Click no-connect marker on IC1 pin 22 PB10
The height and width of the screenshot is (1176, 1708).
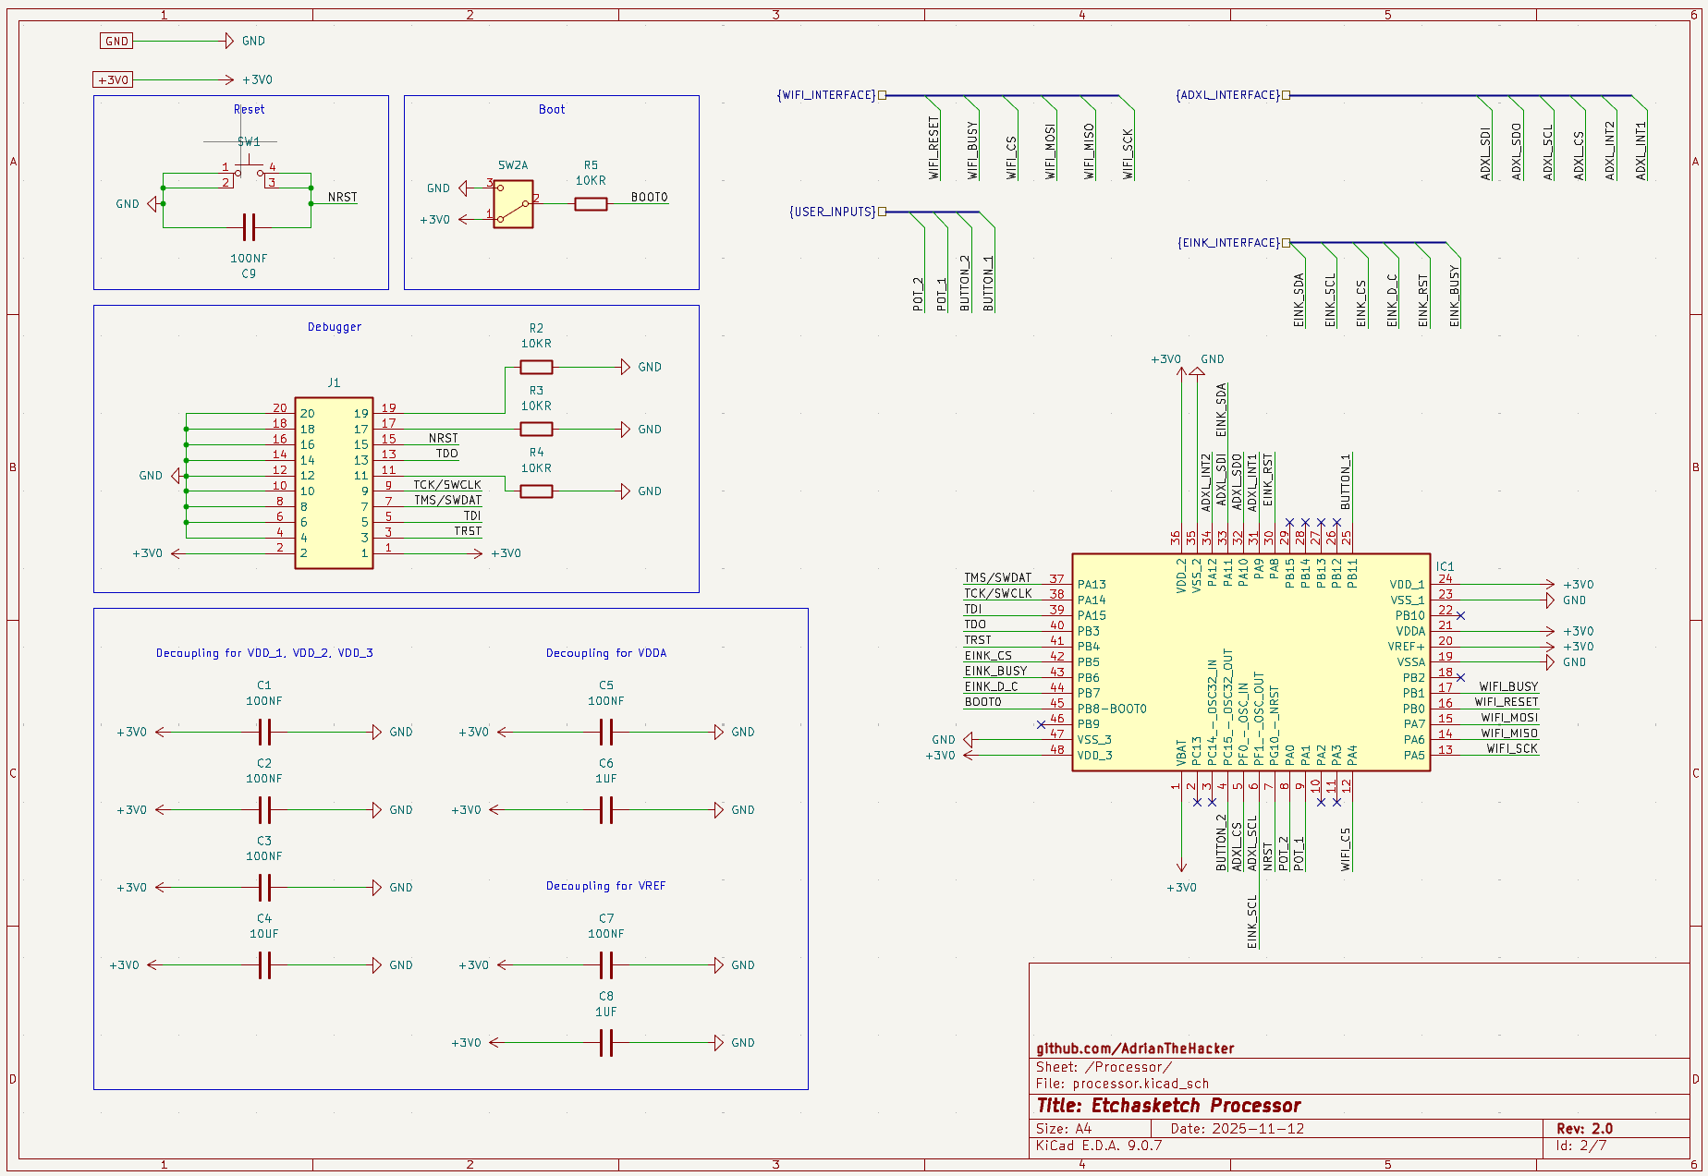(1460, 615)
